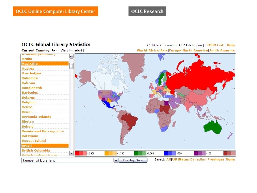Select Azerbaijan in the country list
Screen dimensions: 257x193
pos(45,73)
